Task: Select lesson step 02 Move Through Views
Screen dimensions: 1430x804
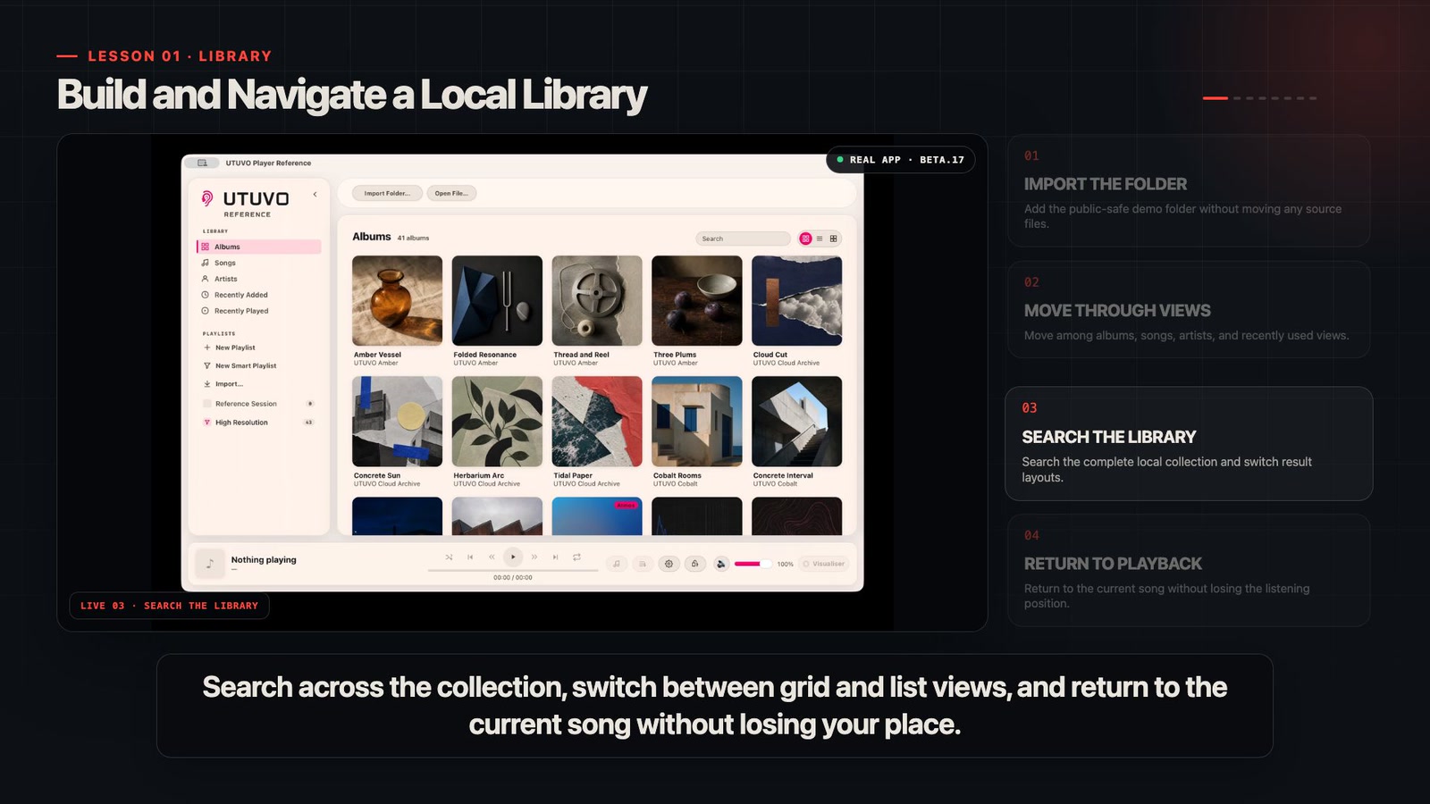Action: tap(1189, 309)
